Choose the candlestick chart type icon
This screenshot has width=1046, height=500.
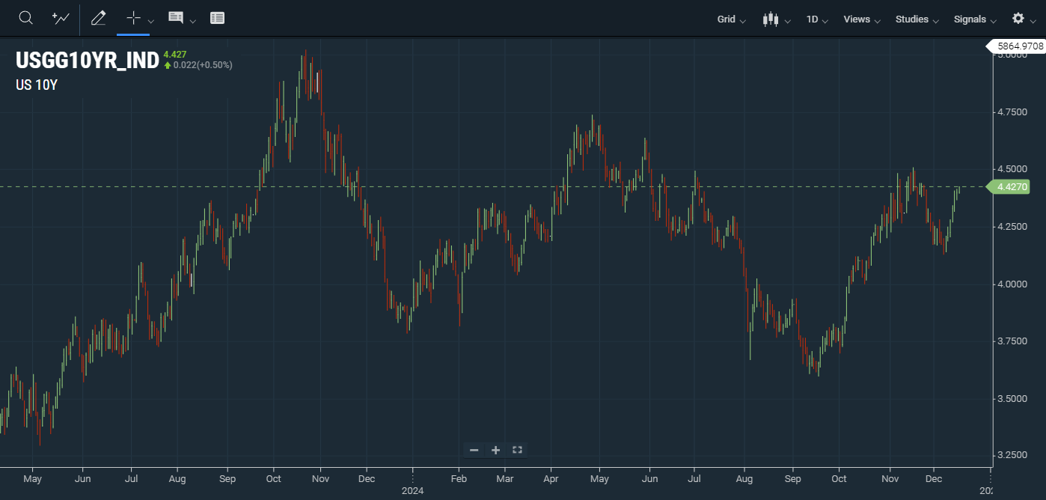pyautogui.click(x=771, y=19)
